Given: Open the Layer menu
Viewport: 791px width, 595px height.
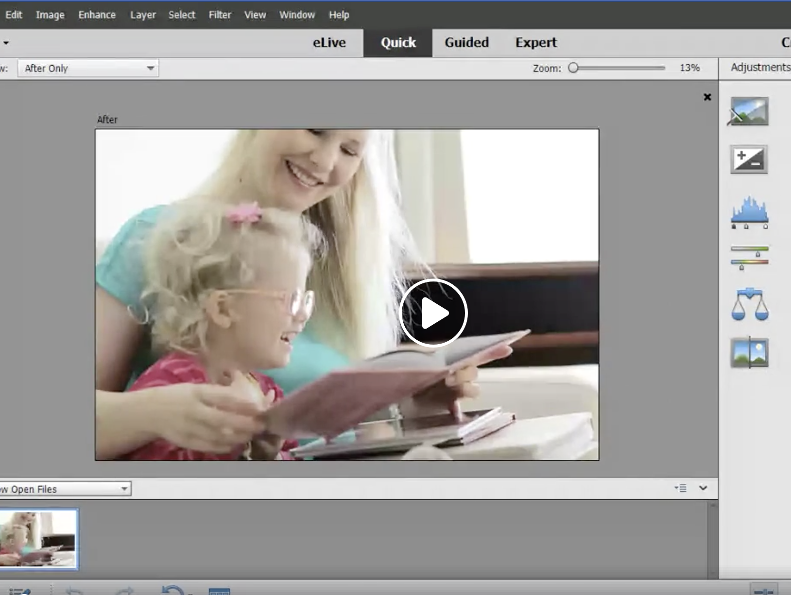Looking at the screenshot, I should point(143,15).
